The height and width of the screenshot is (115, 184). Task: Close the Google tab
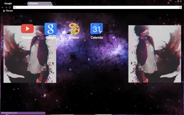25,4
